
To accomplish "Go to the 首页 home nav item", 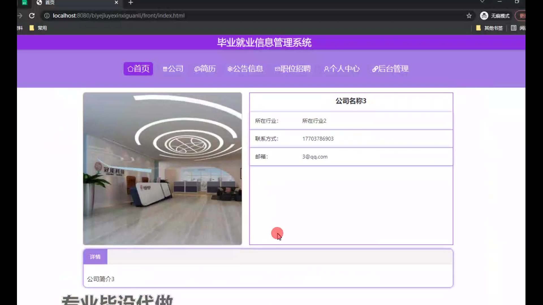I will (138, 69).
